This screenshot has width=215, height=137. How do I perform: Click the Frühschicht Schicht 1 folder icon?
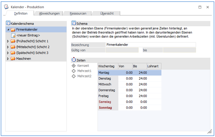tap(13, 41)
